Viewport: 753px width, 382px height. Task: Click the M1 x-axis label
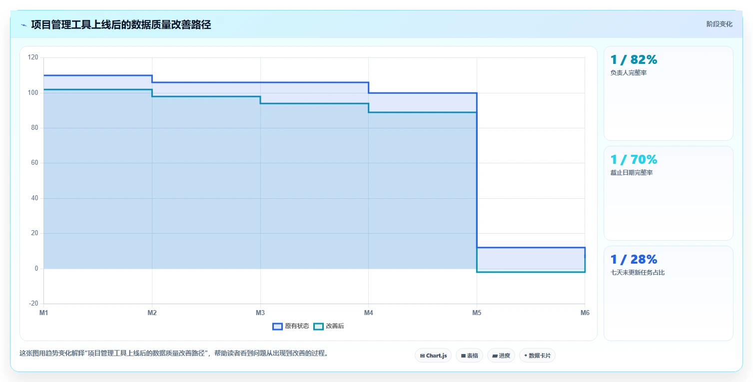point(44,313)
